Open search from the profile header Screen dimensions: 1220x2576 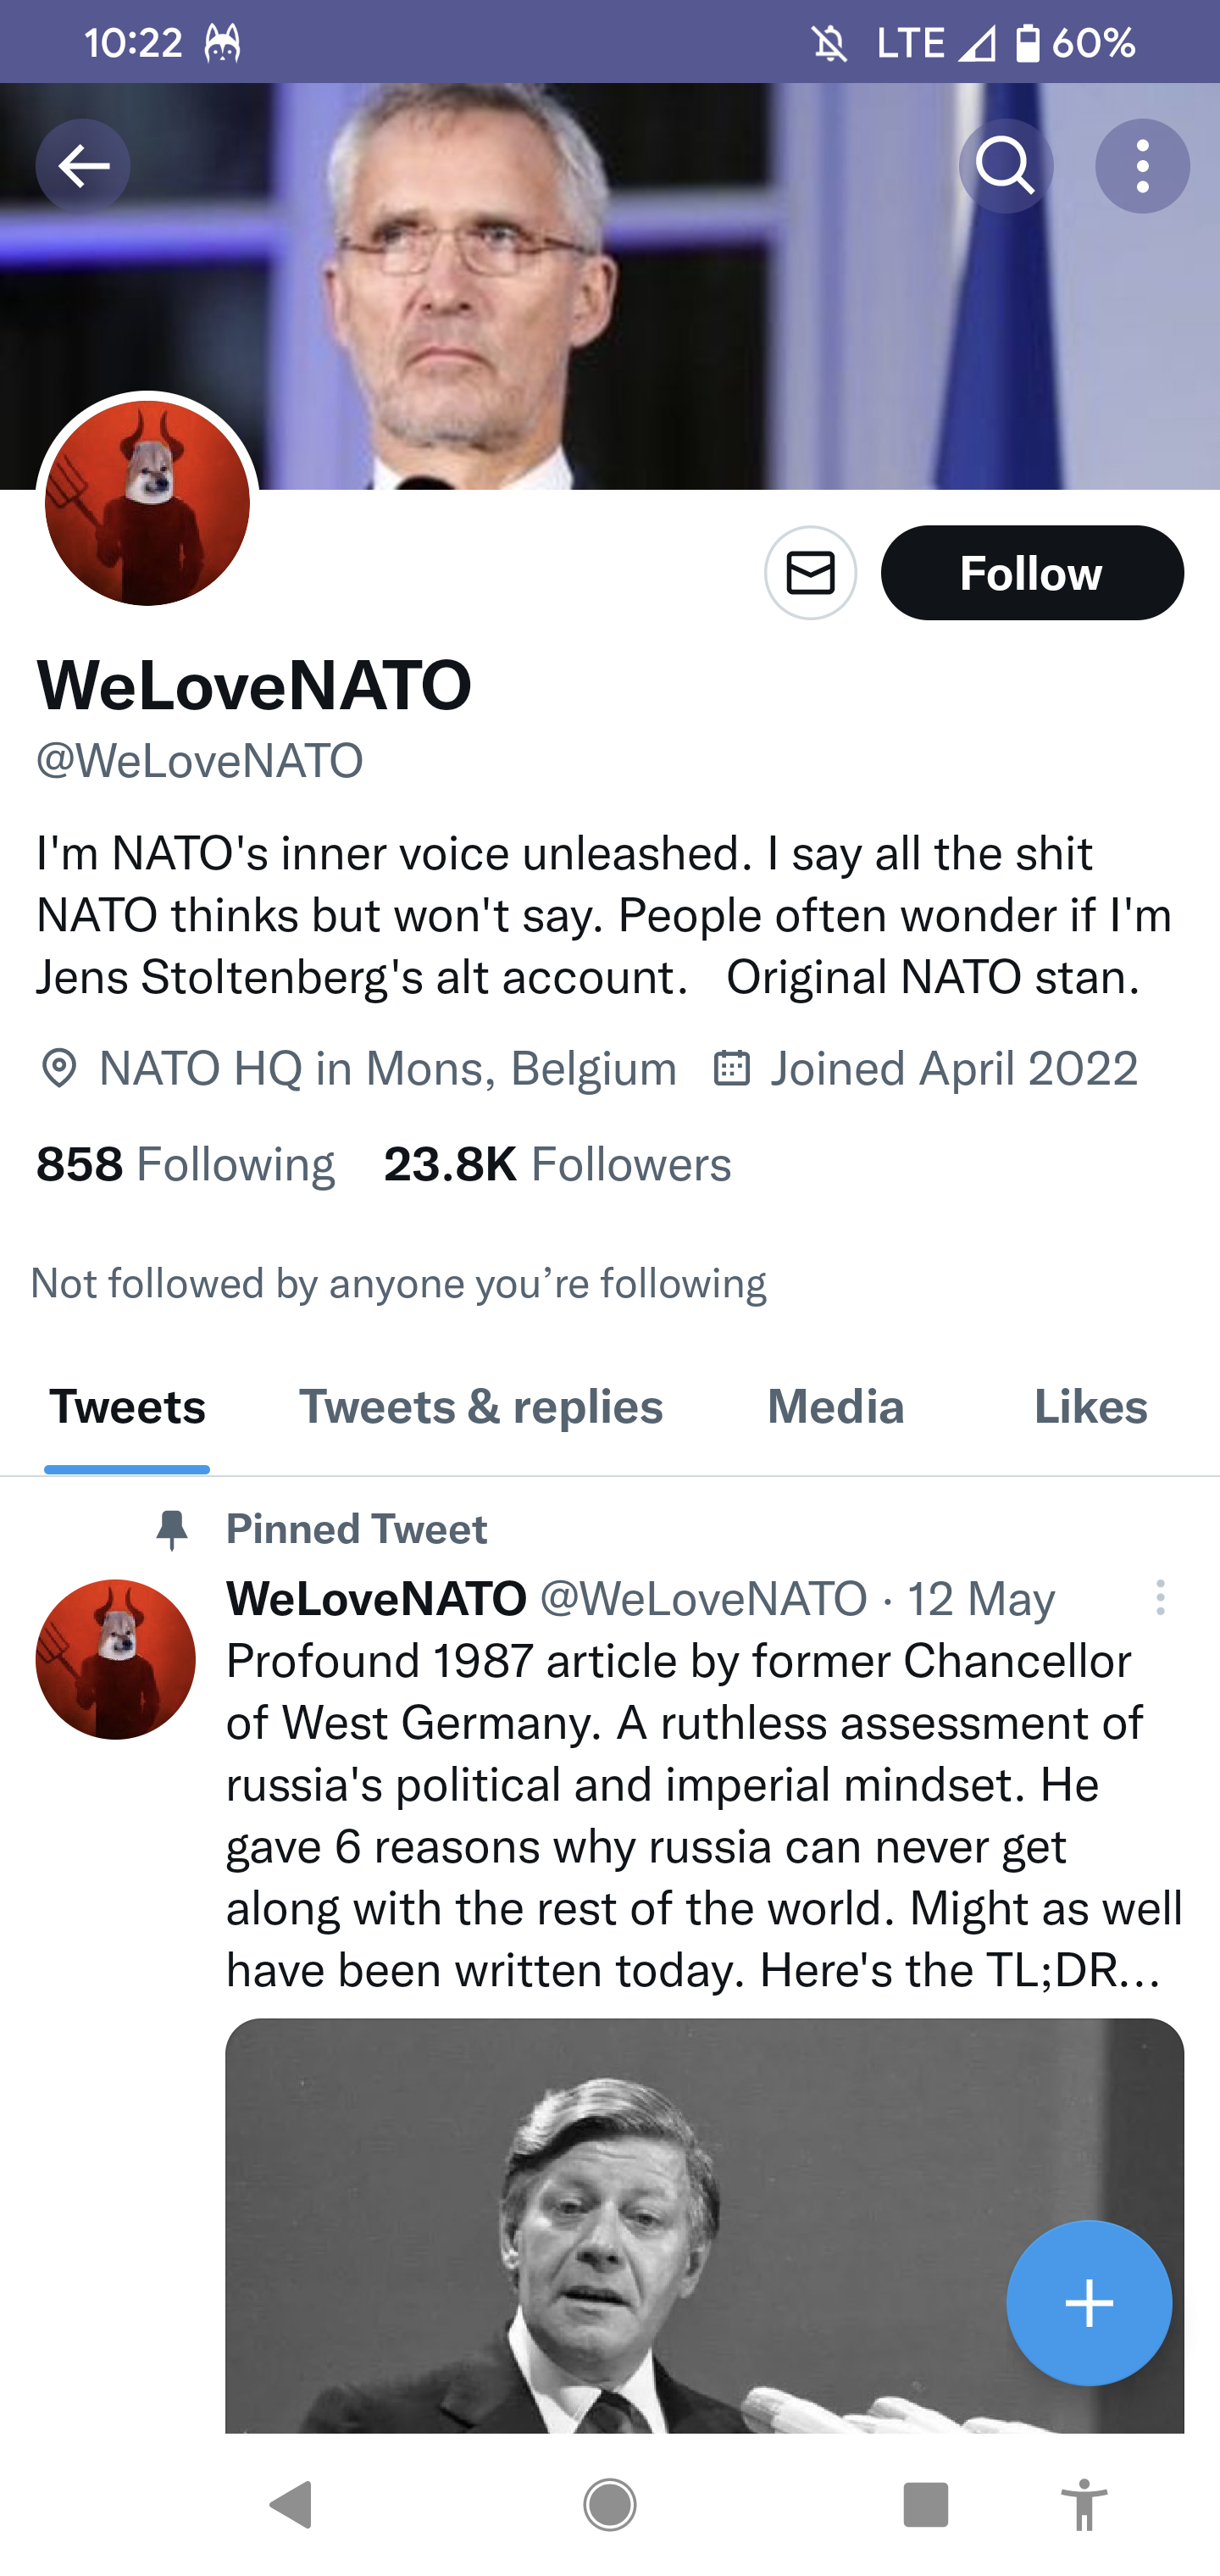[1005, 166]
